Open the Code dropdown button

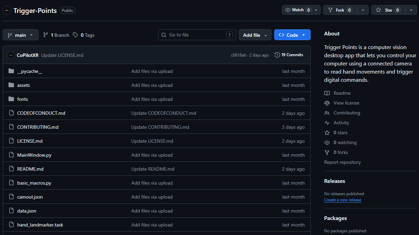pyautogui.click(x=292, y=35)
